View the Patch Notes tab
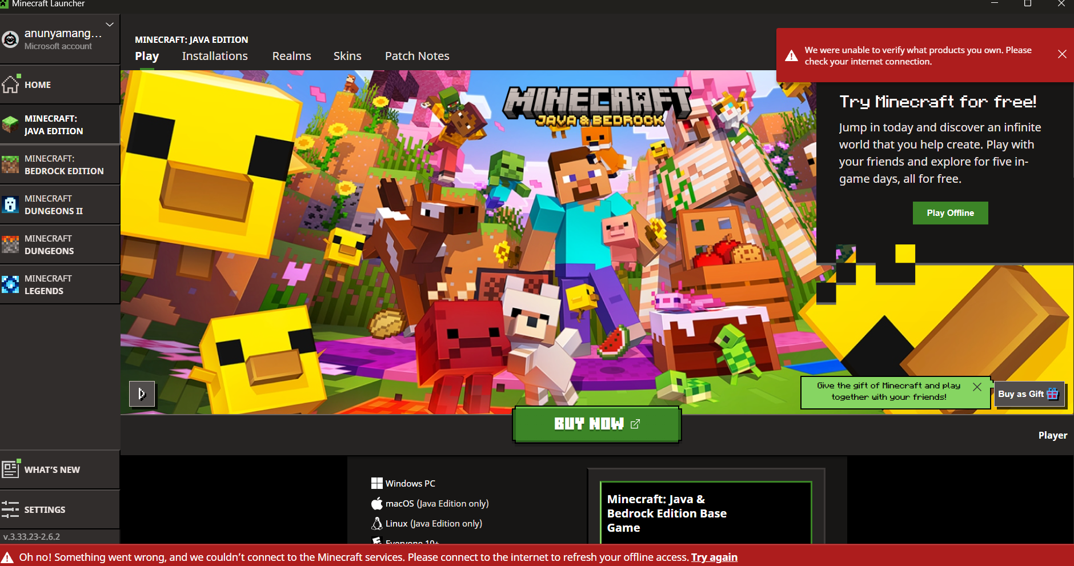The width and height of the screenshot is (1074, 566). click(417, 56)
